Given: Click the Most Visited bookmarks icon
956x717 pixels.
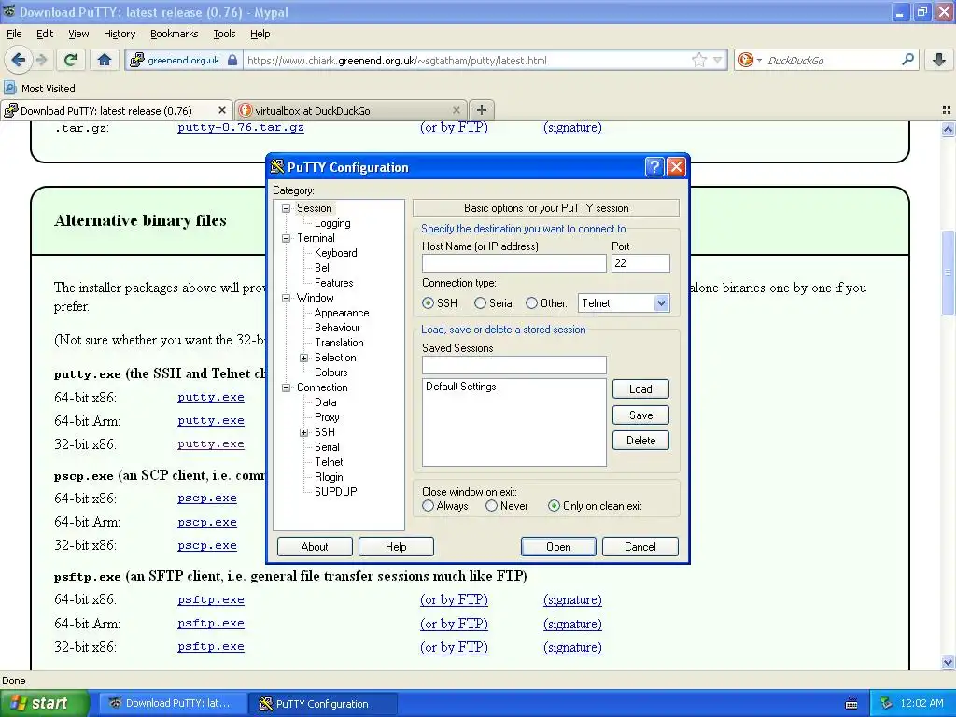Looking at the screenshot, I should (9, 88).
